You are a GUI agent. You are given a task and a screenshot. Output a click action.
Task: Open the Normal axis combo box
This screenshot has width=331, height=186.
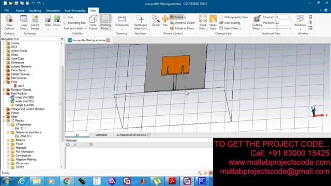(x=283, y=17)
